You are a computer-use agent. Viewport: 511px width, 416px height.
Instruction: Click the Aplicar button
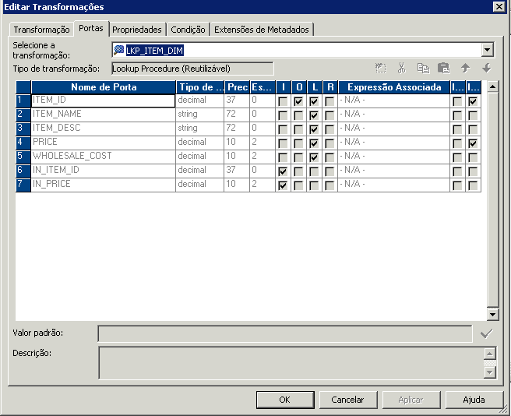411,400
